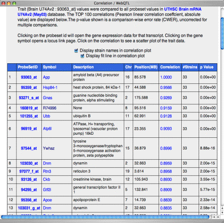View scatter plot for correlation 0.8835
Viewport: 224px width, 223px height.
click(166, 208)
